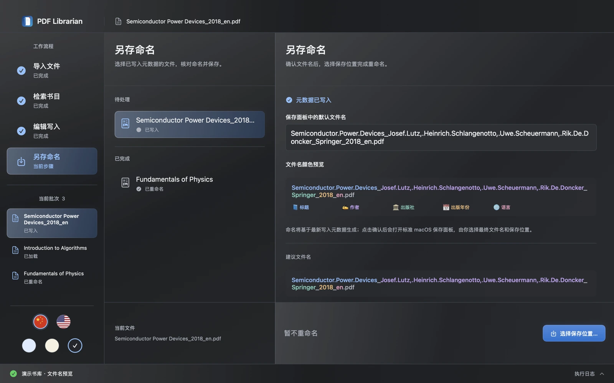
Task: Expand the 执行日志 log panel chevron
Action: click(x=602, y=374)
